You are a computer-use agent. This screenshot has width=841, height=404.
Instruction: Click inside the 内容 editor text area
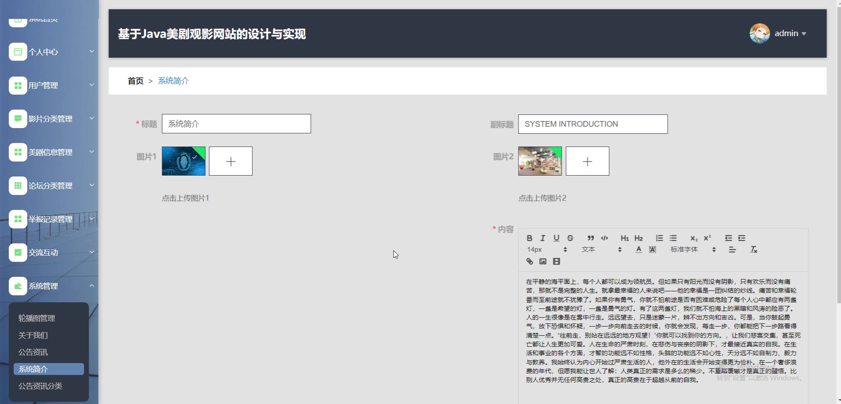click(x=663, y=337)
